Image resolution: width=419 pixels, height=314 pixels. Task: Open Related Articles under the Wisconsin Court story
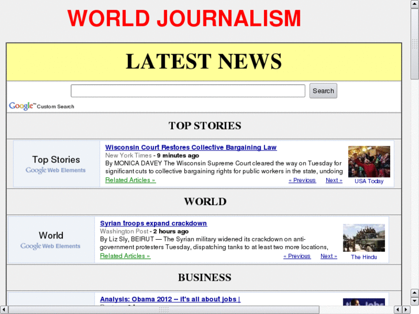click(130, 180)
